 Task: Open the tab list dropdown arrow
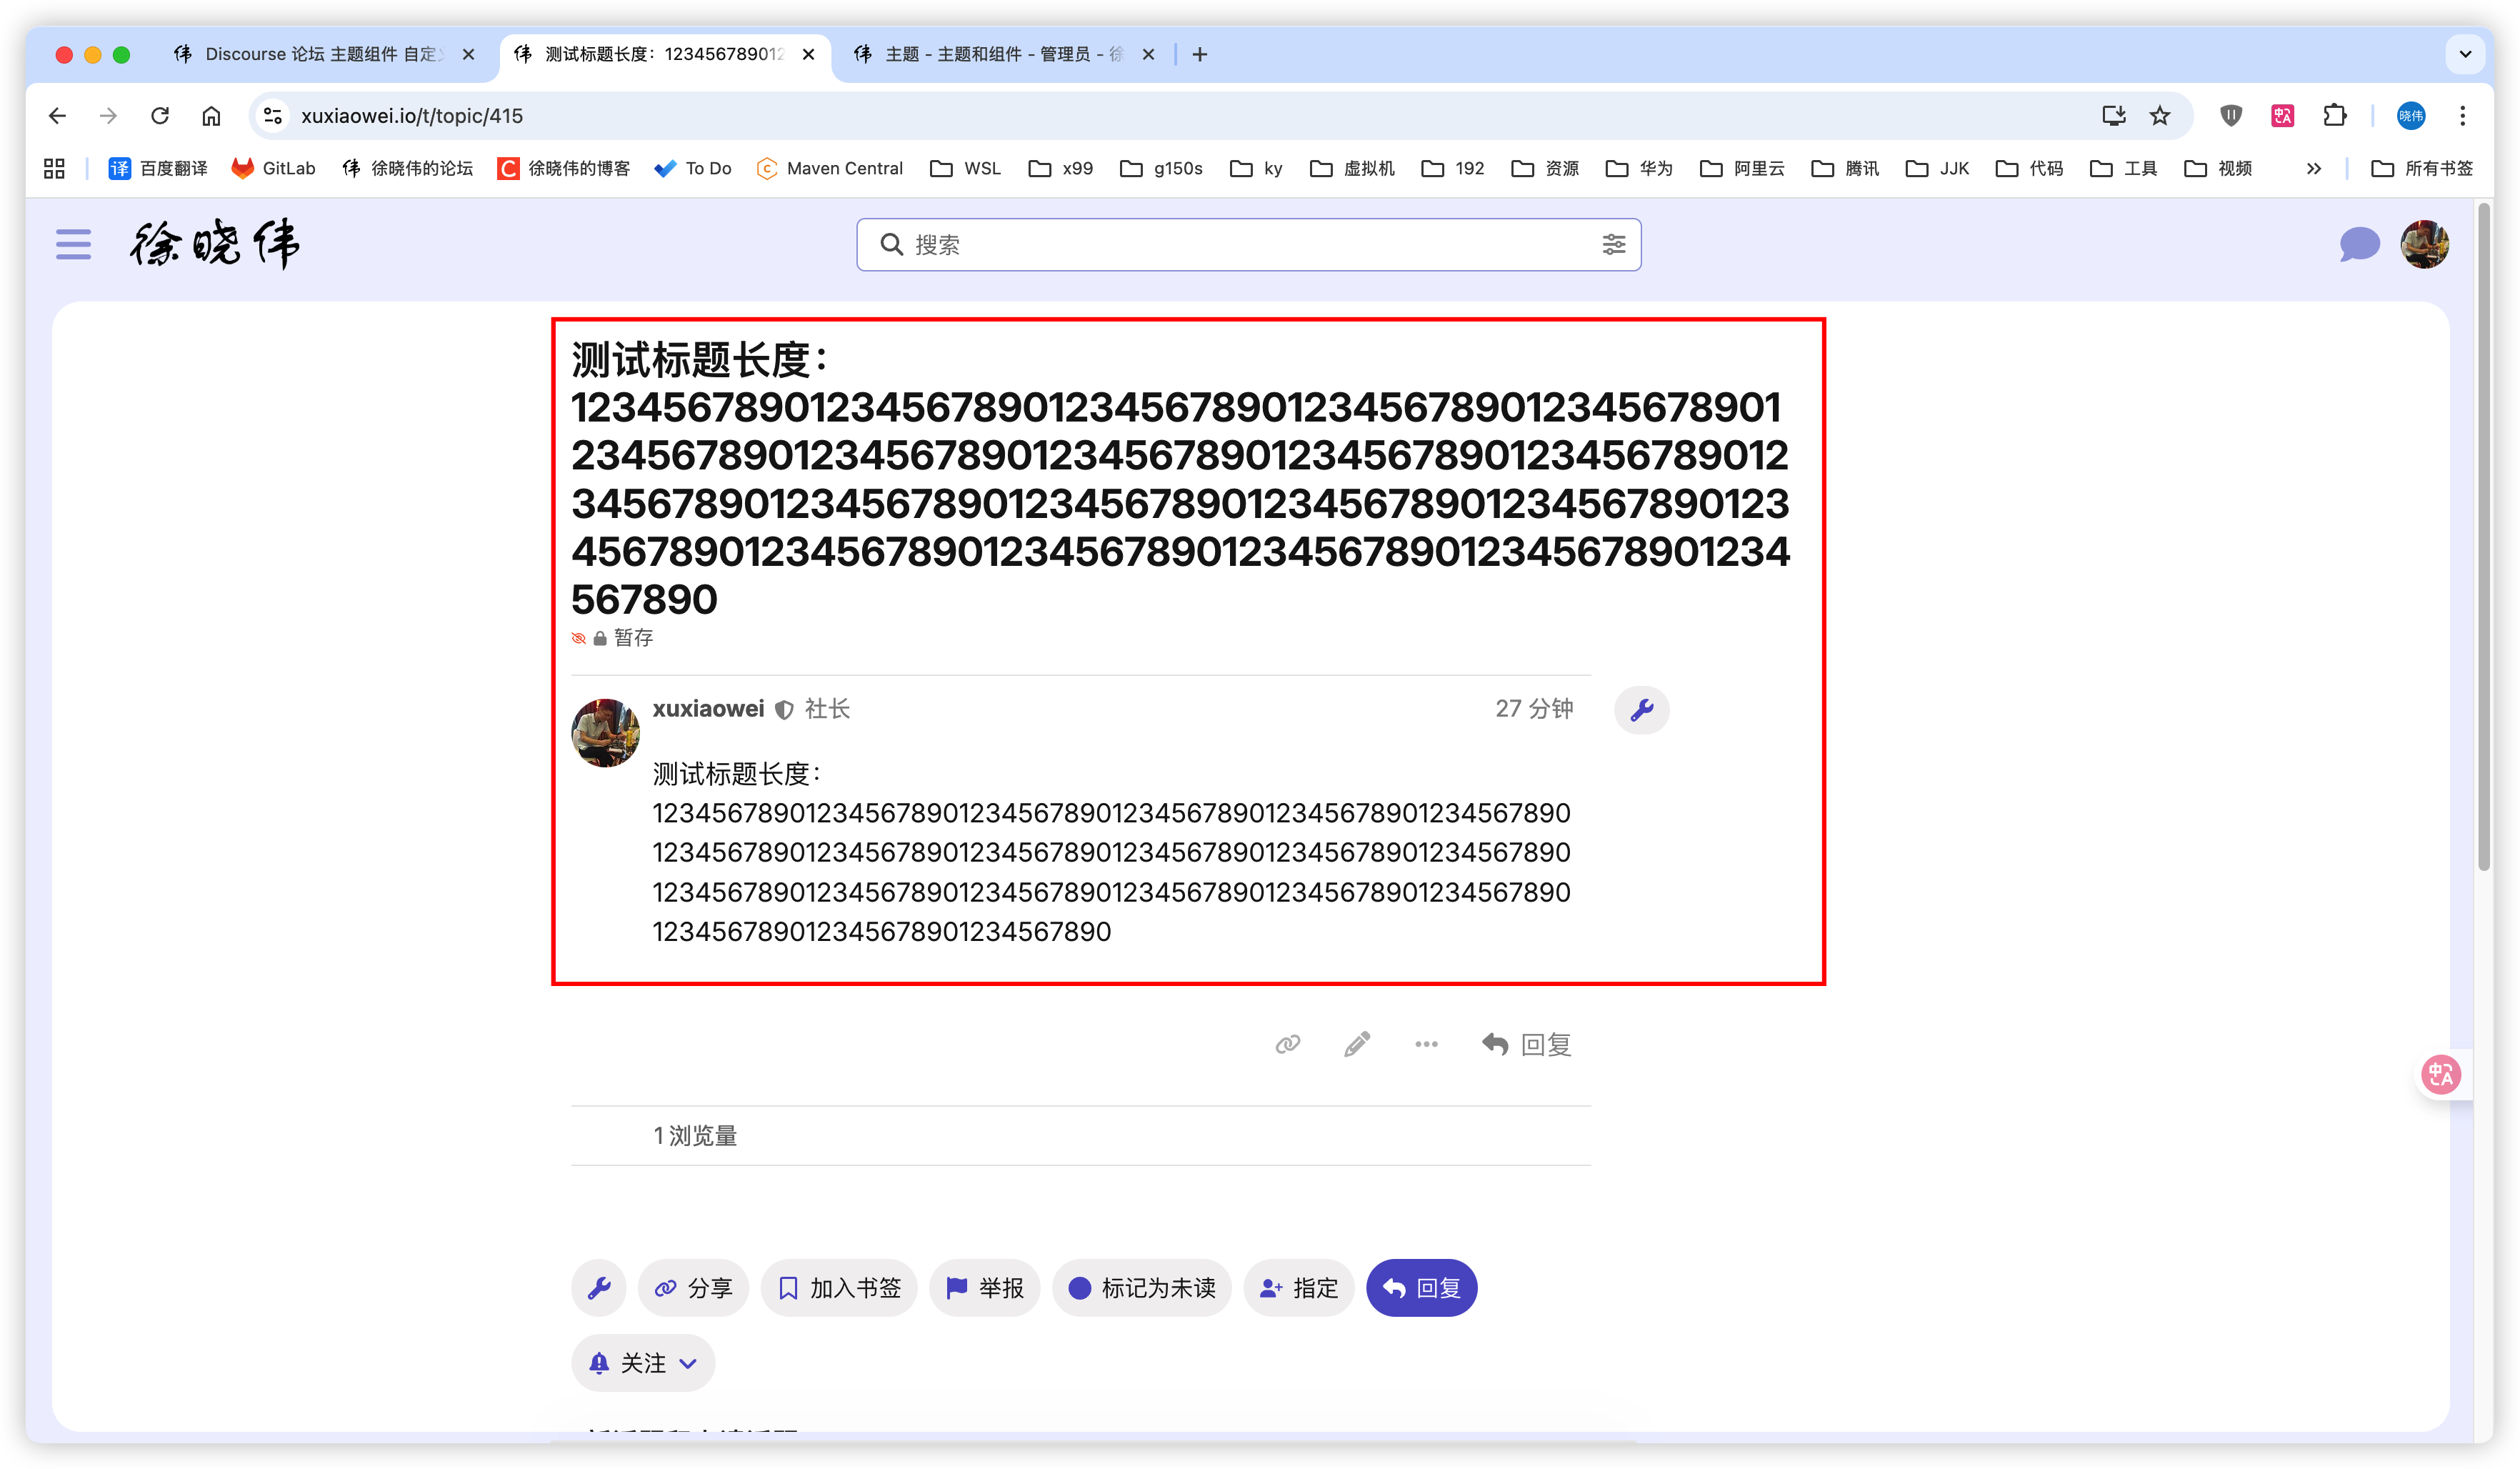tap(2465, 54)
